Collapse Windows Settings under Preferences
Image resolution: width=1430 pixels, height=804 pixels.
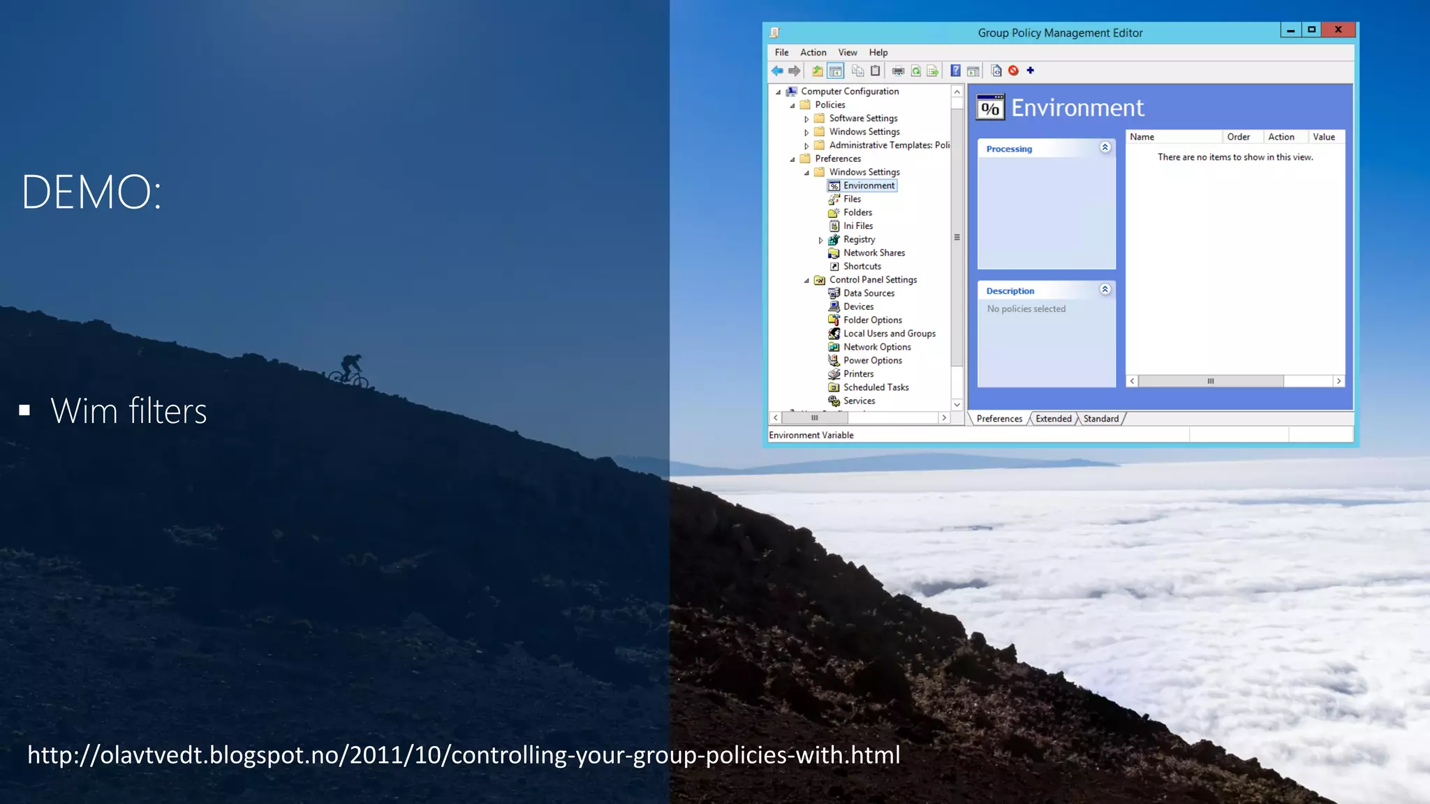[x=806, y=172]
